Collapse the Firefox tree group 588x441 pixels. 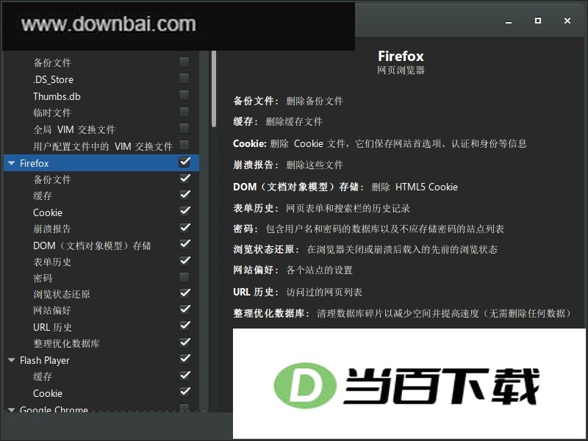[11, 163]
